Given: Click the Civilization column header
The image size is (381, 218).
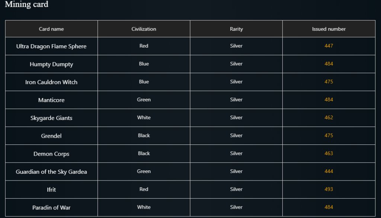Looking at the screenshot, I should [144, 29].
